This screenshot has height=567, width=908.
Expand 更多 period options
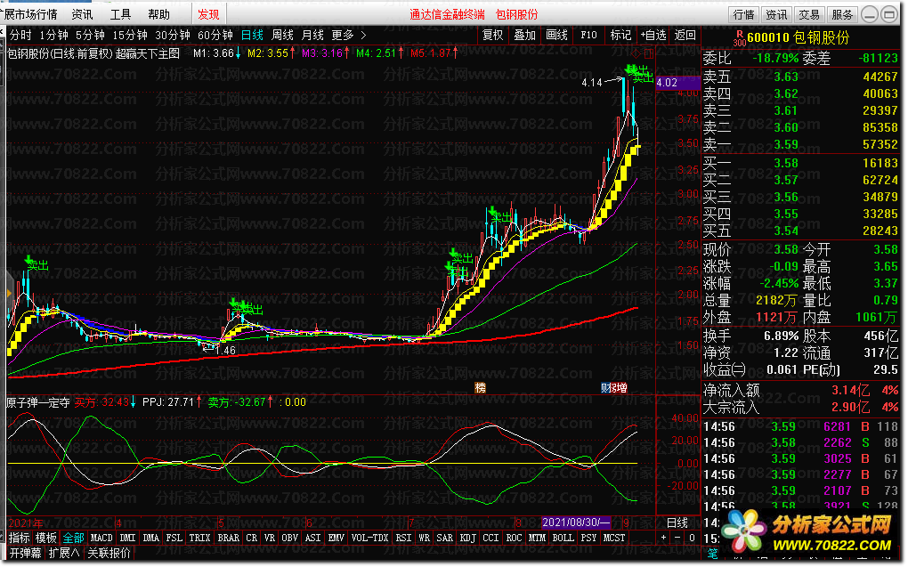[x=349, y=36]
